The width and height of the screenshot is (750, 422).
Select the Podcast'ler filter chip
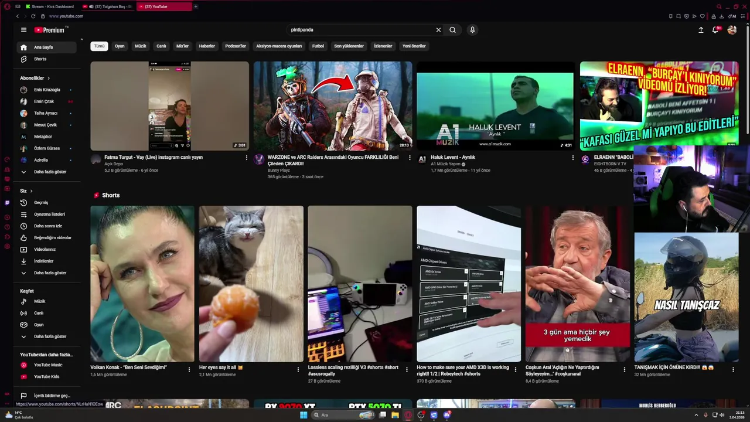236,46
